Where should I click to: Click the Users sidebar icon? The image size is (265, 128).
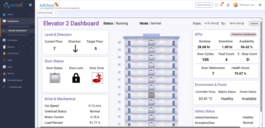tap(4, 67)
